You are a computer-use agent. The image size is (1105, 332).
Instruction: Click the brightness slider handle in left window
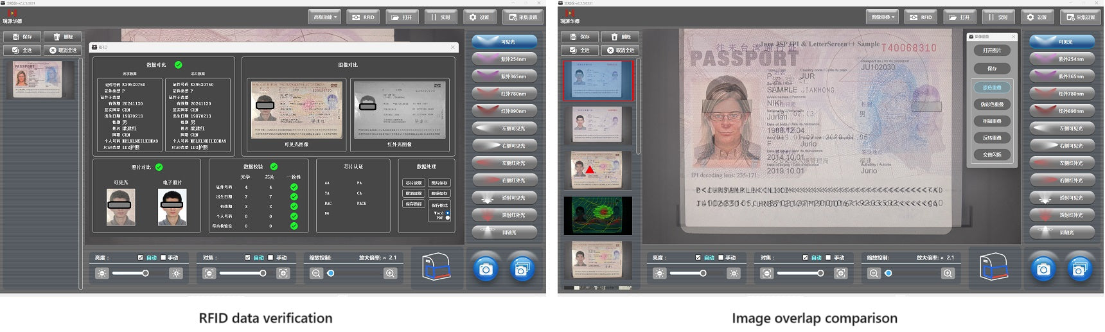click(146, 274)
